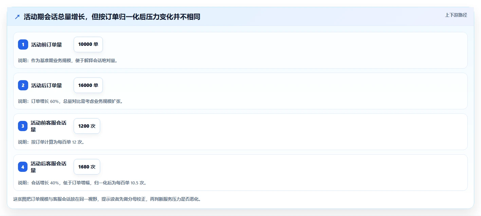Click the note about 基准期业务规模
The width and height of the screenshot is (481, 216).
point(68,60)
